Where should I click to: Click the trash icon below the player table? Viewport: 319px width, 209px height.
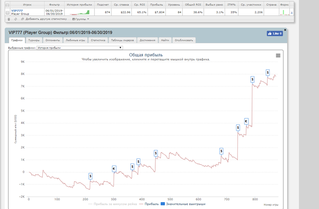pos(9,19)
